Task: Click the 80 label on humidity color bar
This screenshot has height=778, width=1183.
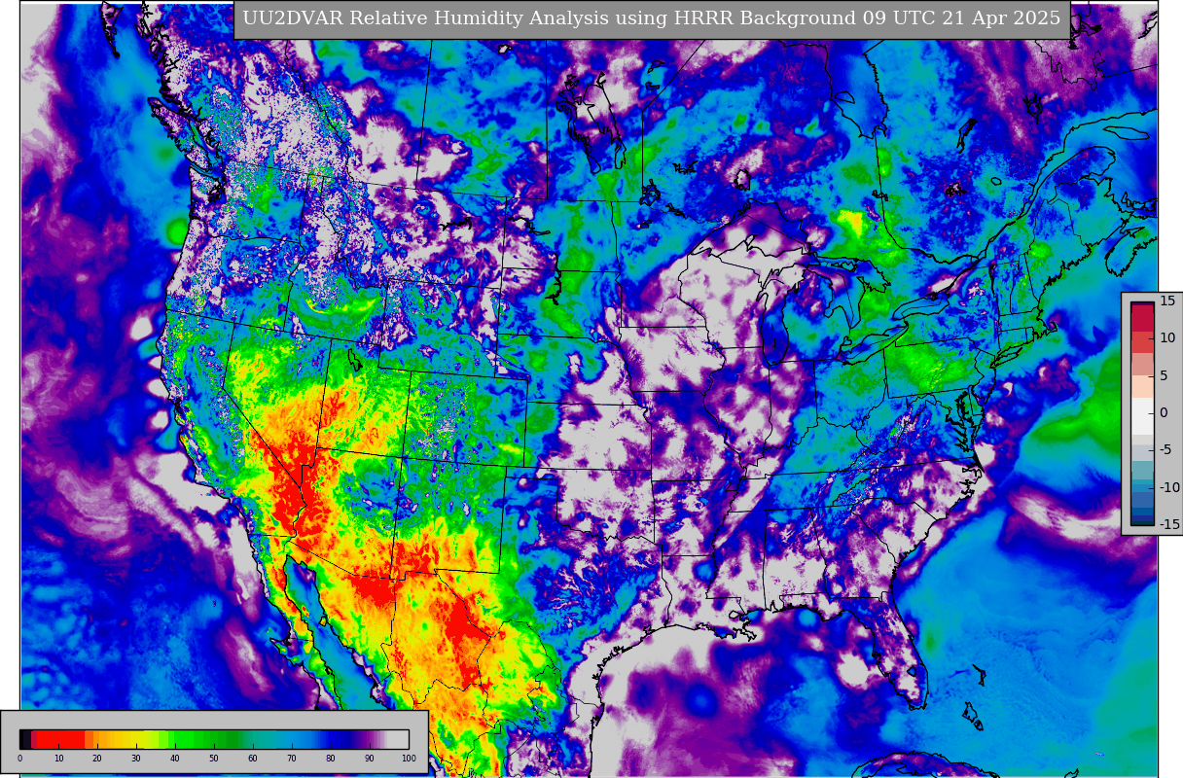Action: click(331, 759)
